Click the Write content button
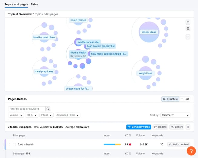Viewport: 198px width, 158px height. pos(179,144)
